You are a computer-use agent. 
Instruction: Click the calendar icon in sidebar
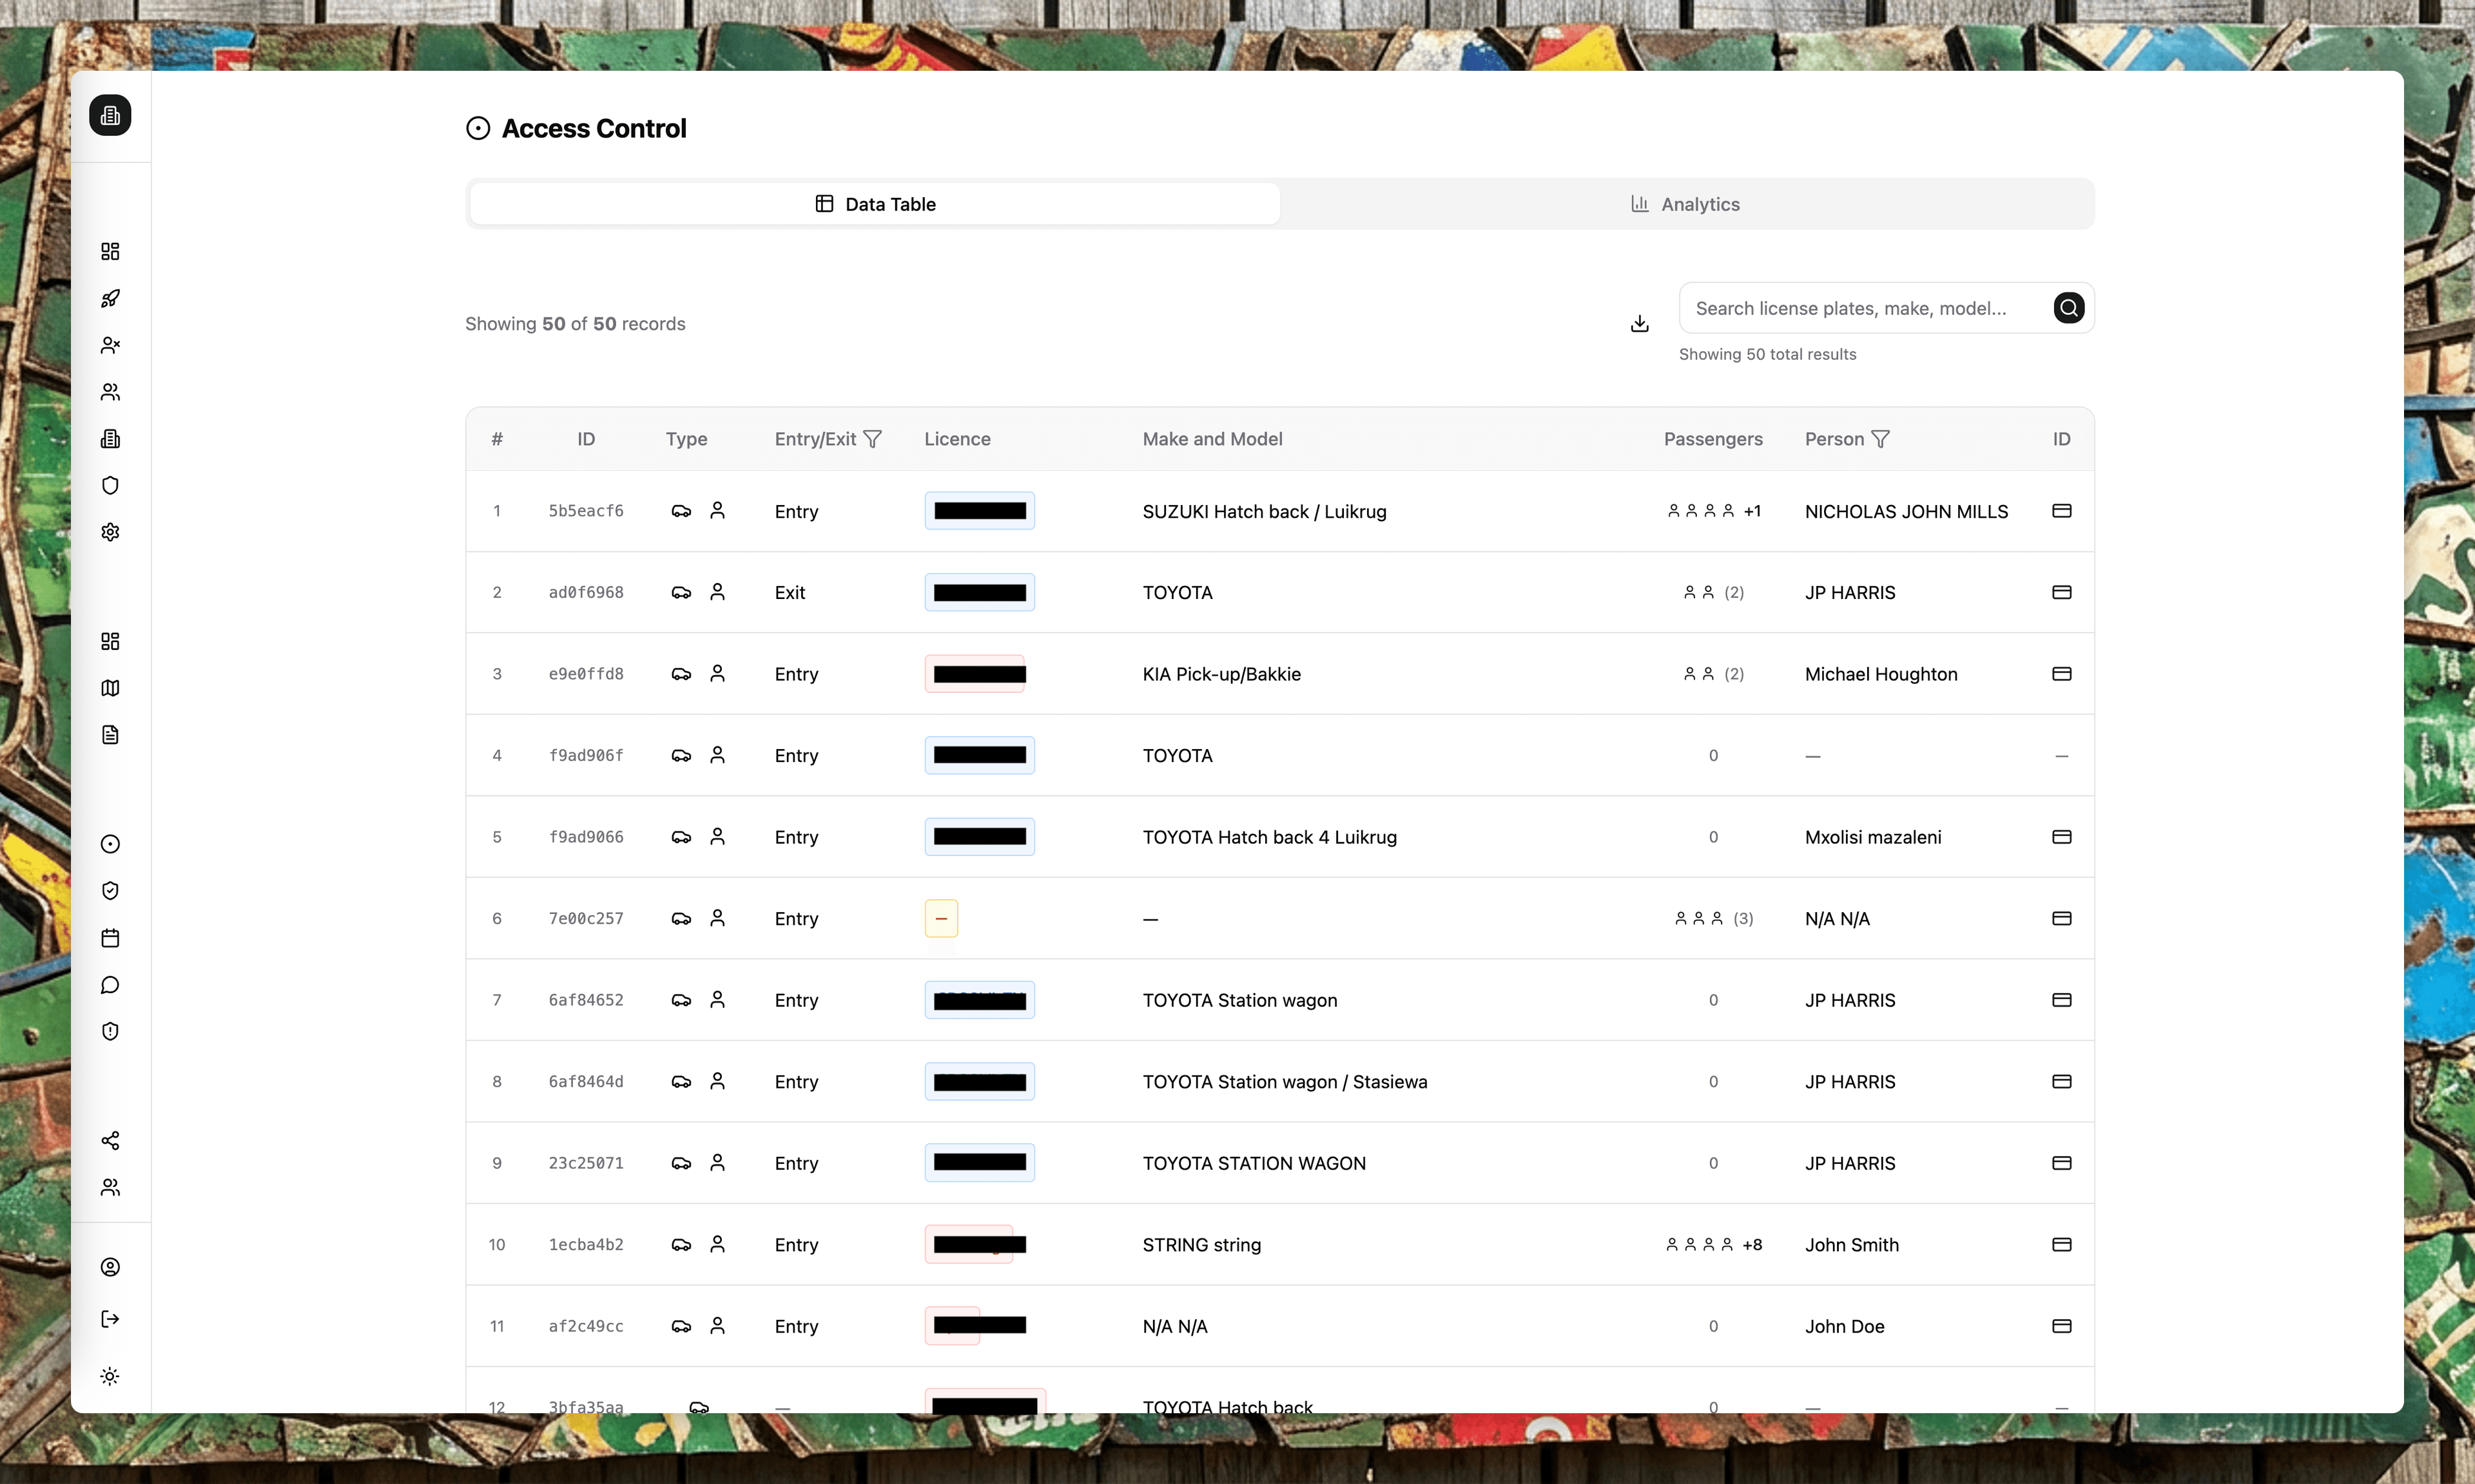click(x=110, y=938)
